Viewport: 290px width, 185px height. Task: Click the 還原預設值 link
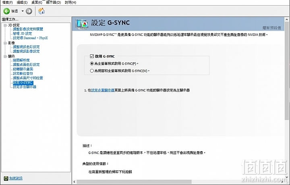272,28
